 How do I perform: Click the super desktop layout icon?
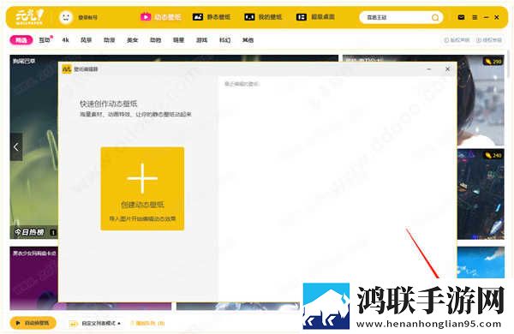[x=302, y=17]
